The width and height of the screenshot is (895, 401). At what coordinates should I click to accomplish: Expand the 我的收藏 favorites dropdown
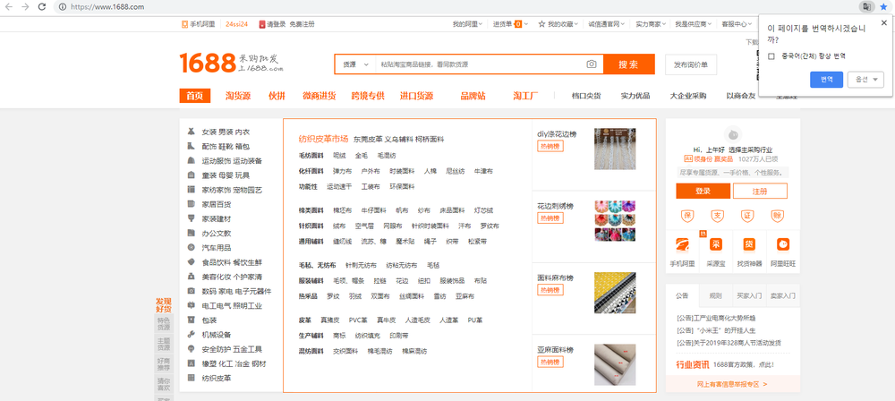coord(558,24)
